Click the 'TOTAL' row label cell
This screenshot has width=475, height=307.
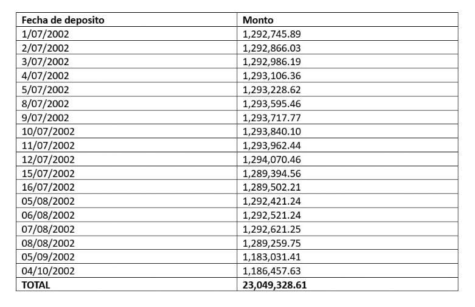click(x=36, y=284)
